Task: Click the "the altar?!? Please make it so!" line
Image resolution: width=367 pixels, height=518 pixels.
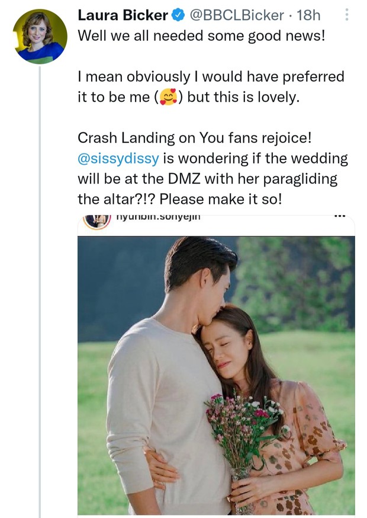Action: pyautogui.click(x=179, y=199)
